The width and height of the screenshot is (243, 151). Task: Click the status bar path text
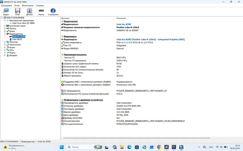tap(25, 141)
